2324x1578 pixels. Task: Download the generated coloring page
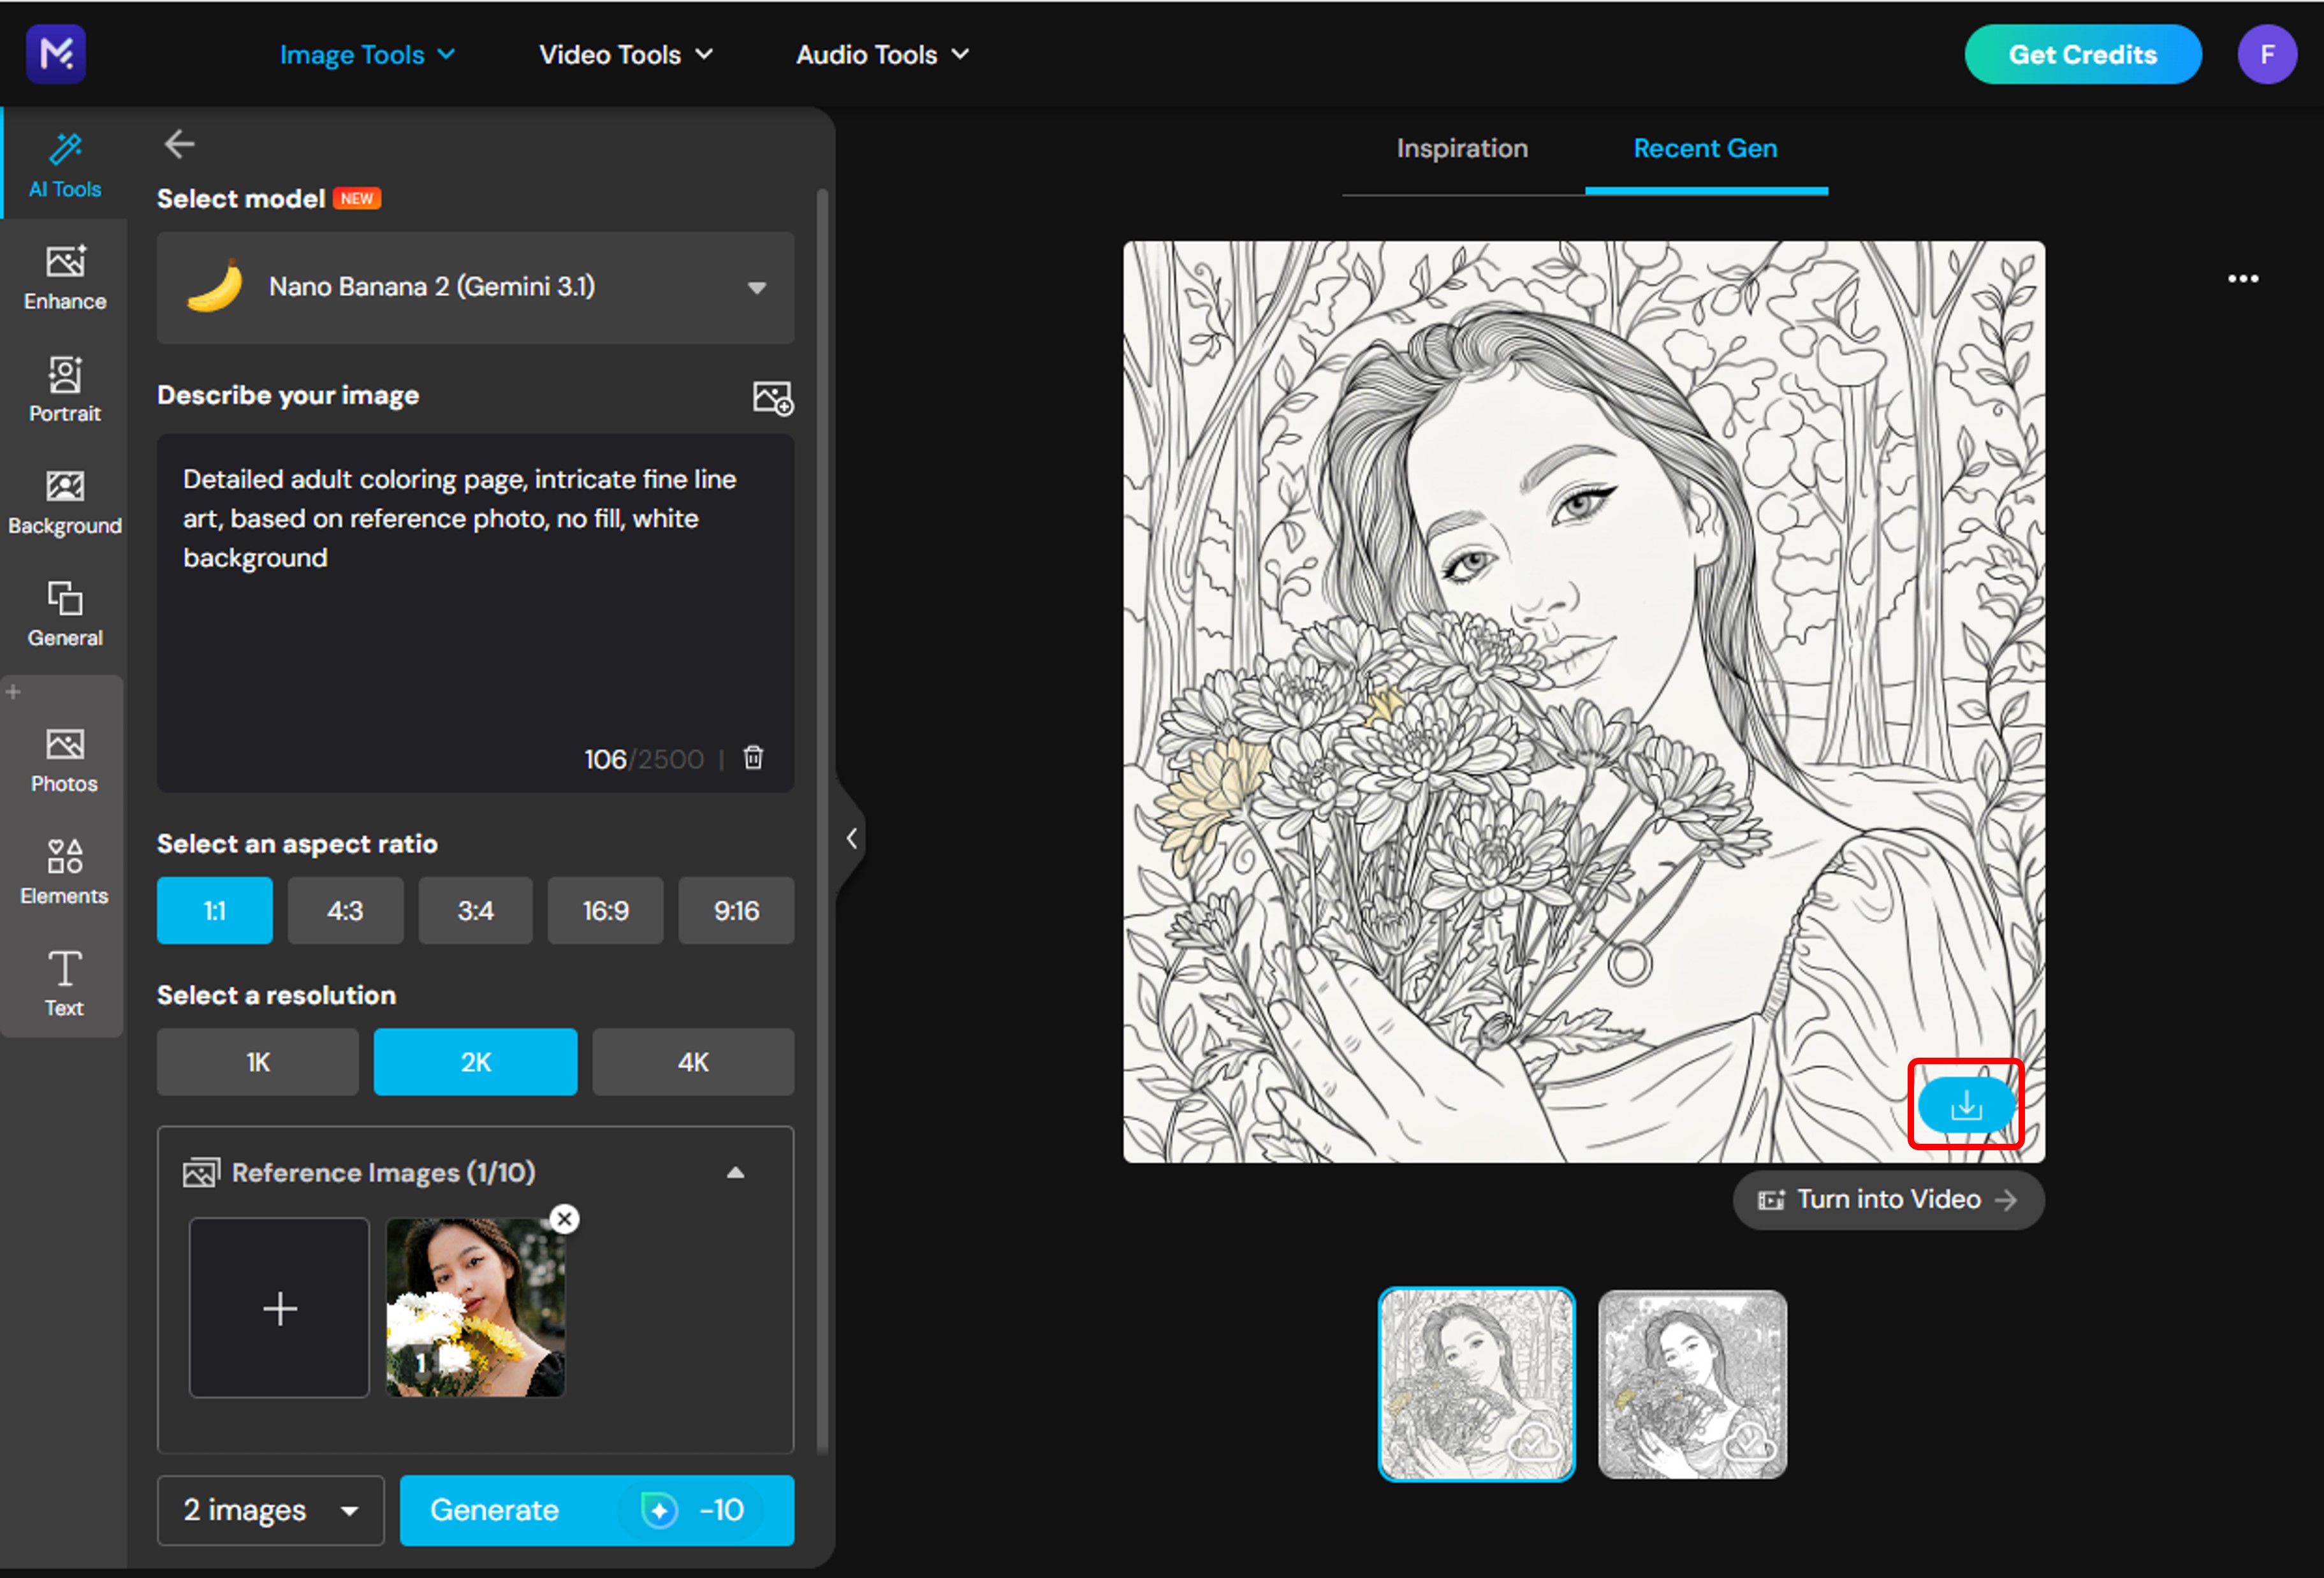pos(1966,1106)
